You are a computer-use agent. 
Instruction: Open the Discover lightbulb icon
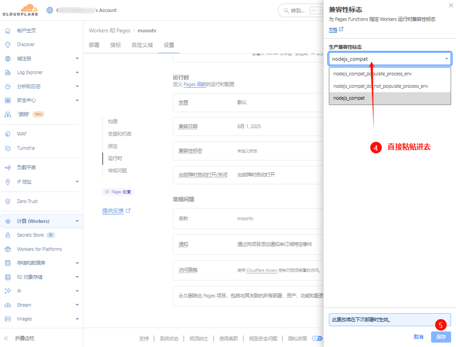(x=8, y=45)
